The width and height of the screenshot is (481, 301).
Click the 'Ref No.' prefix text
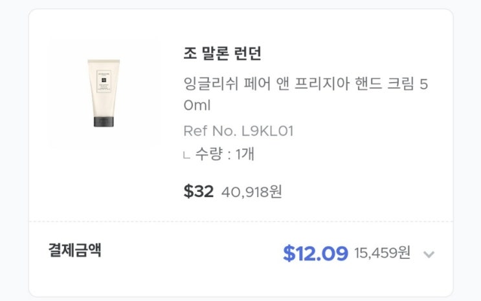[209, 131]
